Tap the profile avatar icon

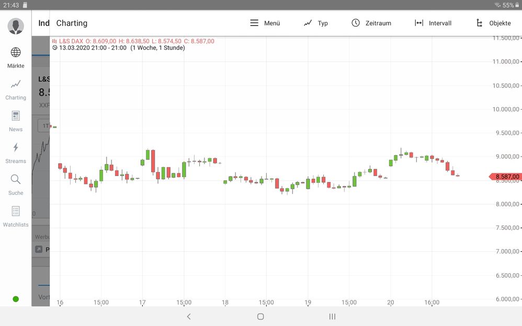coord(15,26)
